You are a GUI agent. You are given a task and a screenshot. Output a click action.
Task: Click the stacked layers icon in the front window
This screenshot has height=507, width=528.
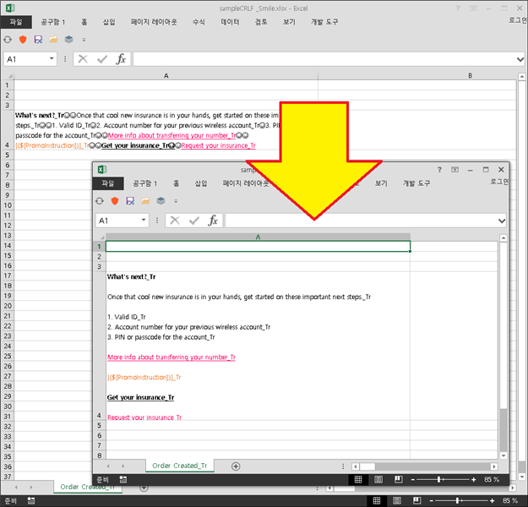[161, 201]
